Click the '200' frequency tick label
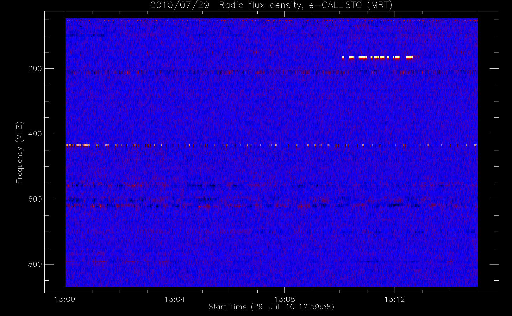The width and height of the screenshot is (512, 316). (35, 69)
